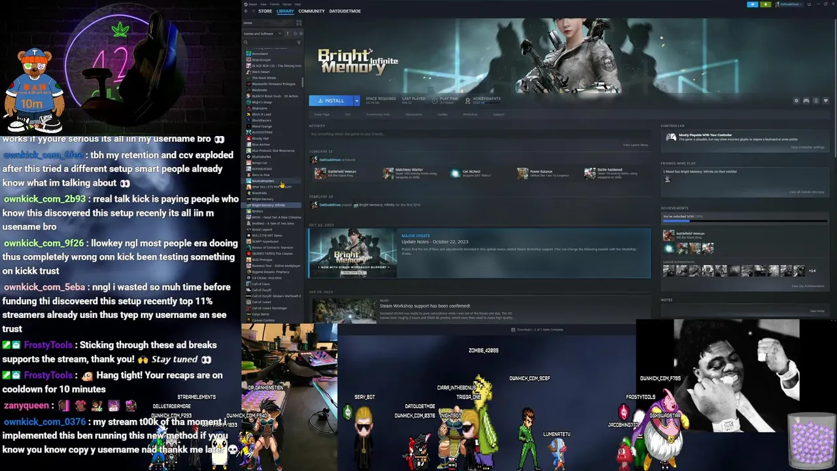Image resolution: width=837 pixels, height=471 pixels.
Task: Click the sort-order arrow icon beside Games and Software
Action: (x=288, y=33)
